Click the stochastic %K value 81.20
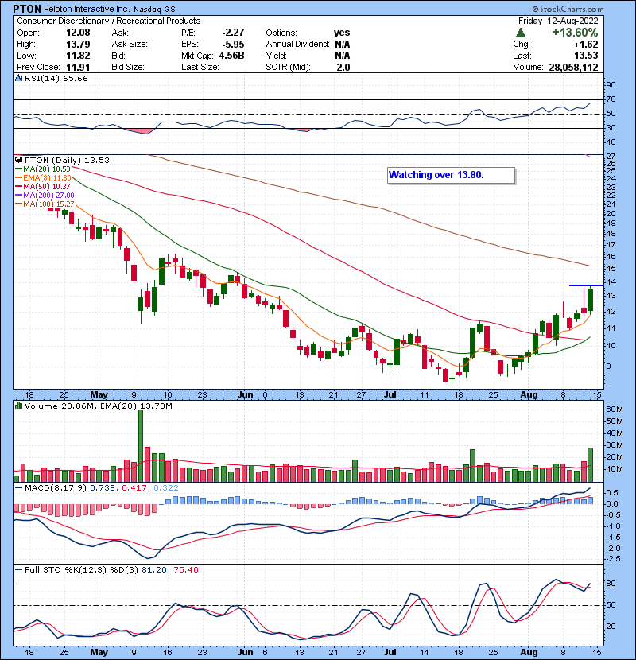Image resolution: width=636 pixels, height=660 pixels. pyautogui.click(x=153, y=569)
